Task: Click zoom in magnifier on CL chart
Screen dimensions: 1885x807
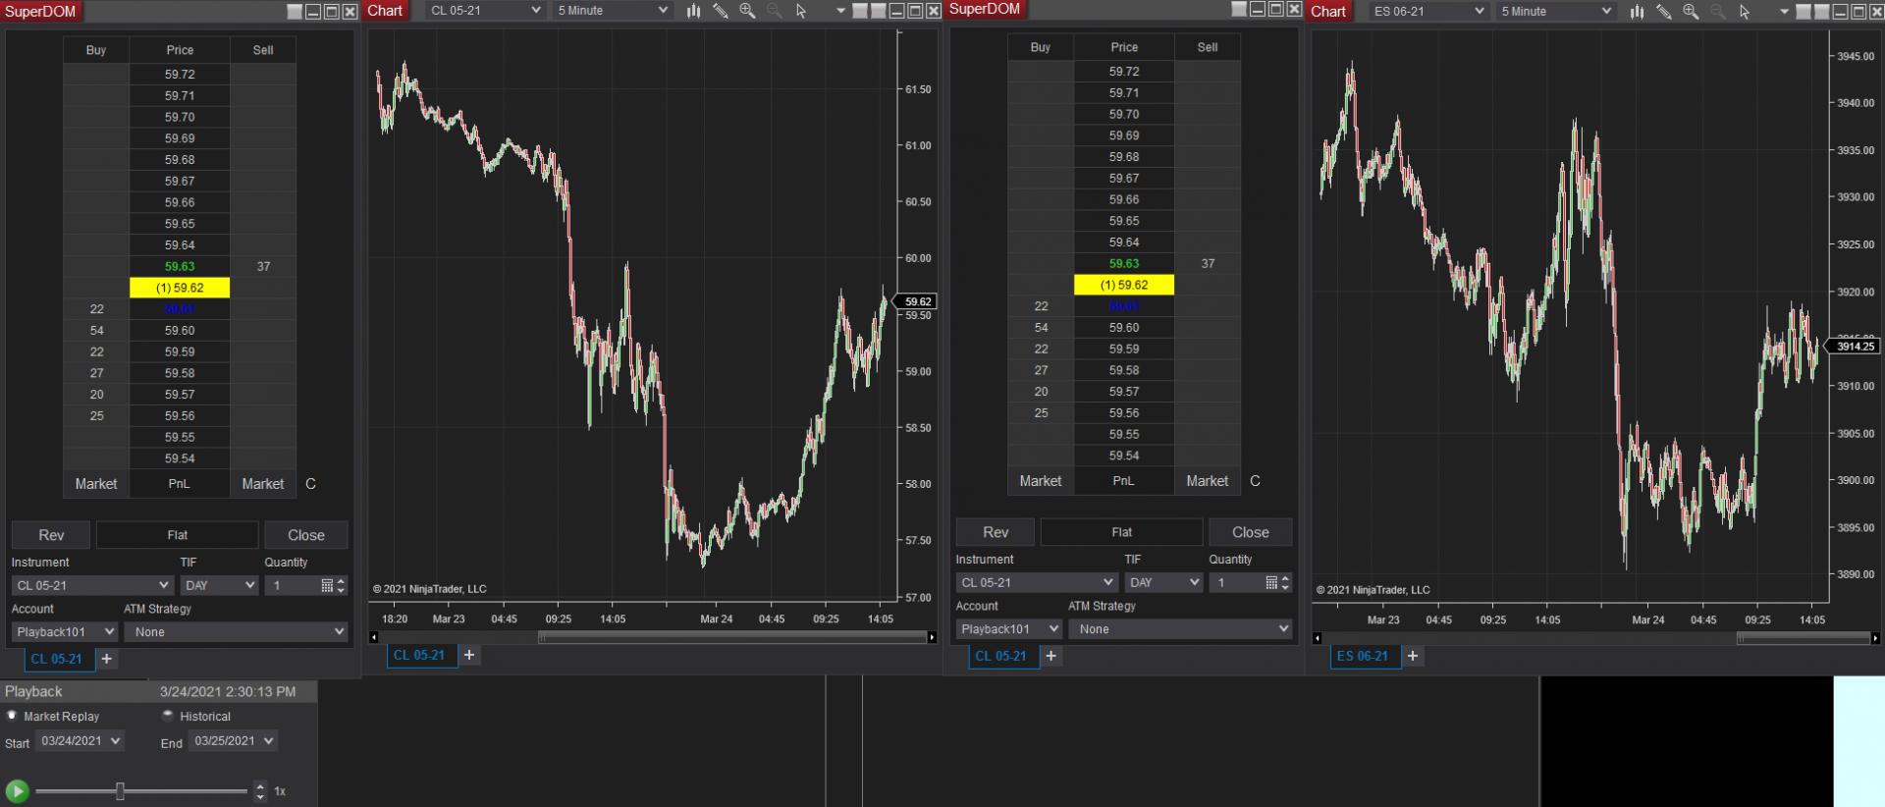Action: 747,11
